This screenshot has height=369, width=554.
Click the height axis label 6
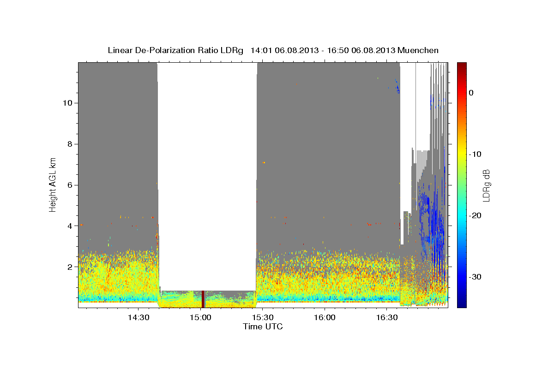pyautogui.click(x=69, y=185)
